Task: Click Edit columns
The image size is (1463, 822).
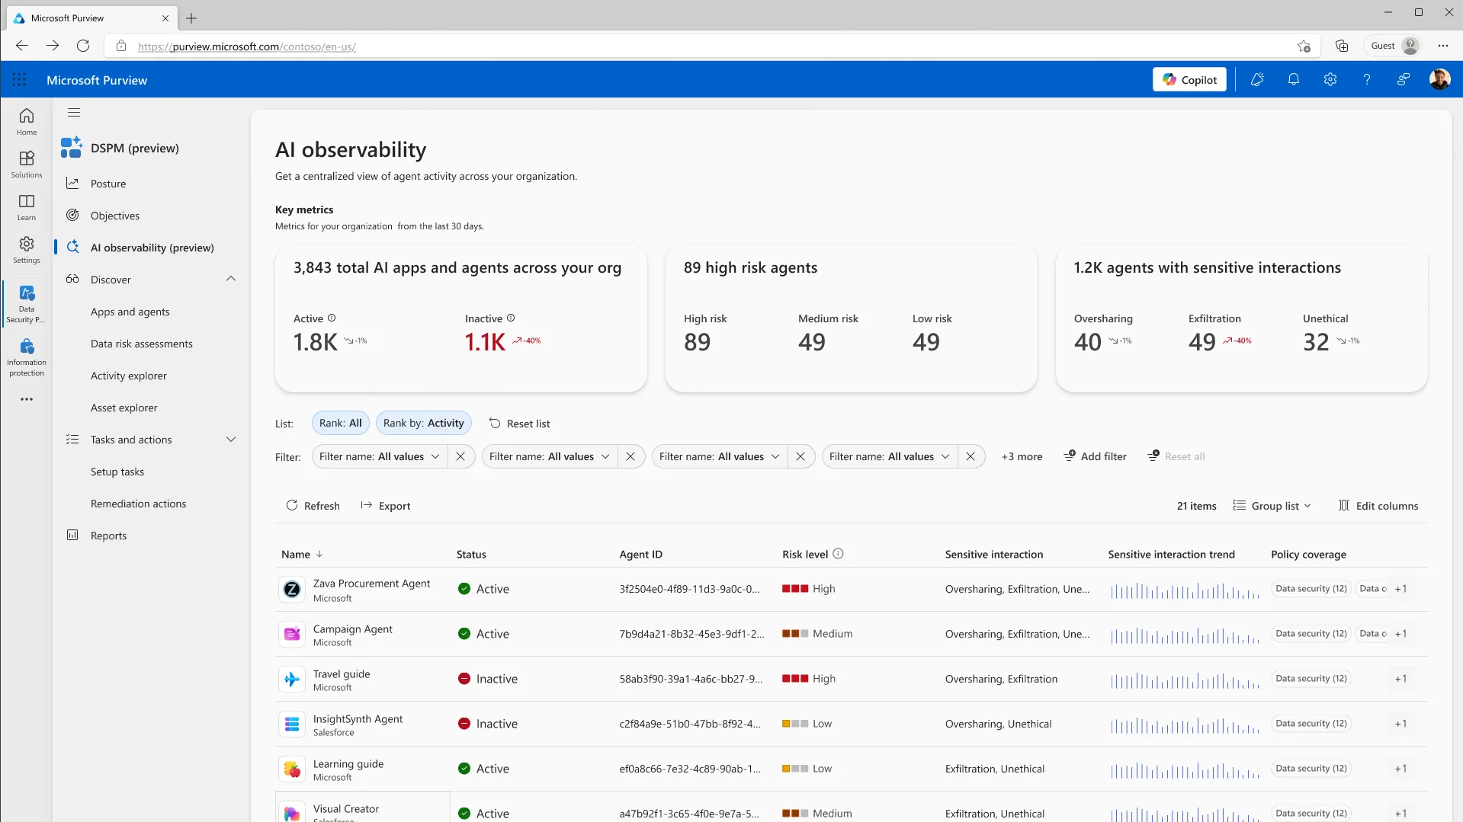Action: pos(1378,506)
